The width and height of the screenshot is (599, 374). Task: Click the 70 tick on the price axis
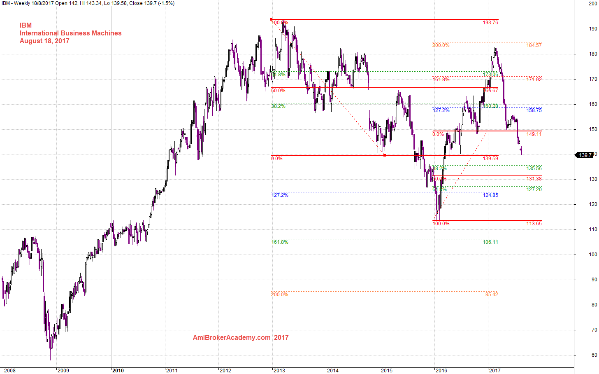(x=594, y=330)
